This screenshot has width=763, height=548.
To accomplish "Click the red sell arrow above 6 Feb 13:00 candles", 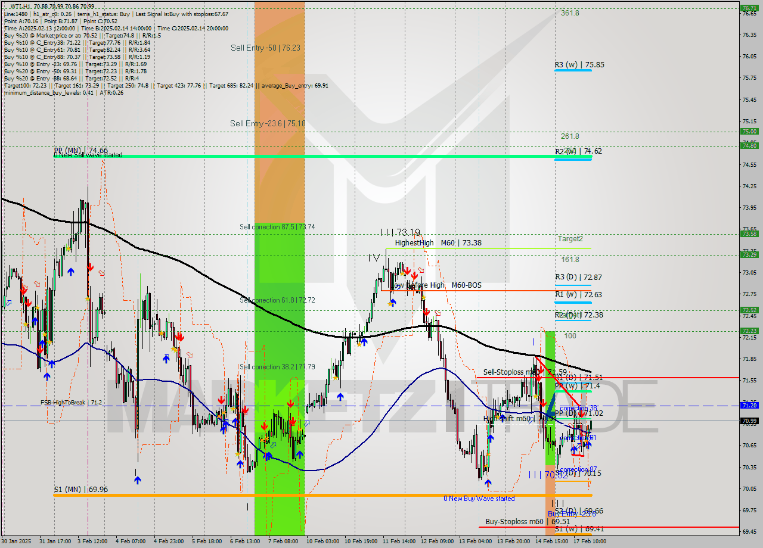I will tap(245, 410).
